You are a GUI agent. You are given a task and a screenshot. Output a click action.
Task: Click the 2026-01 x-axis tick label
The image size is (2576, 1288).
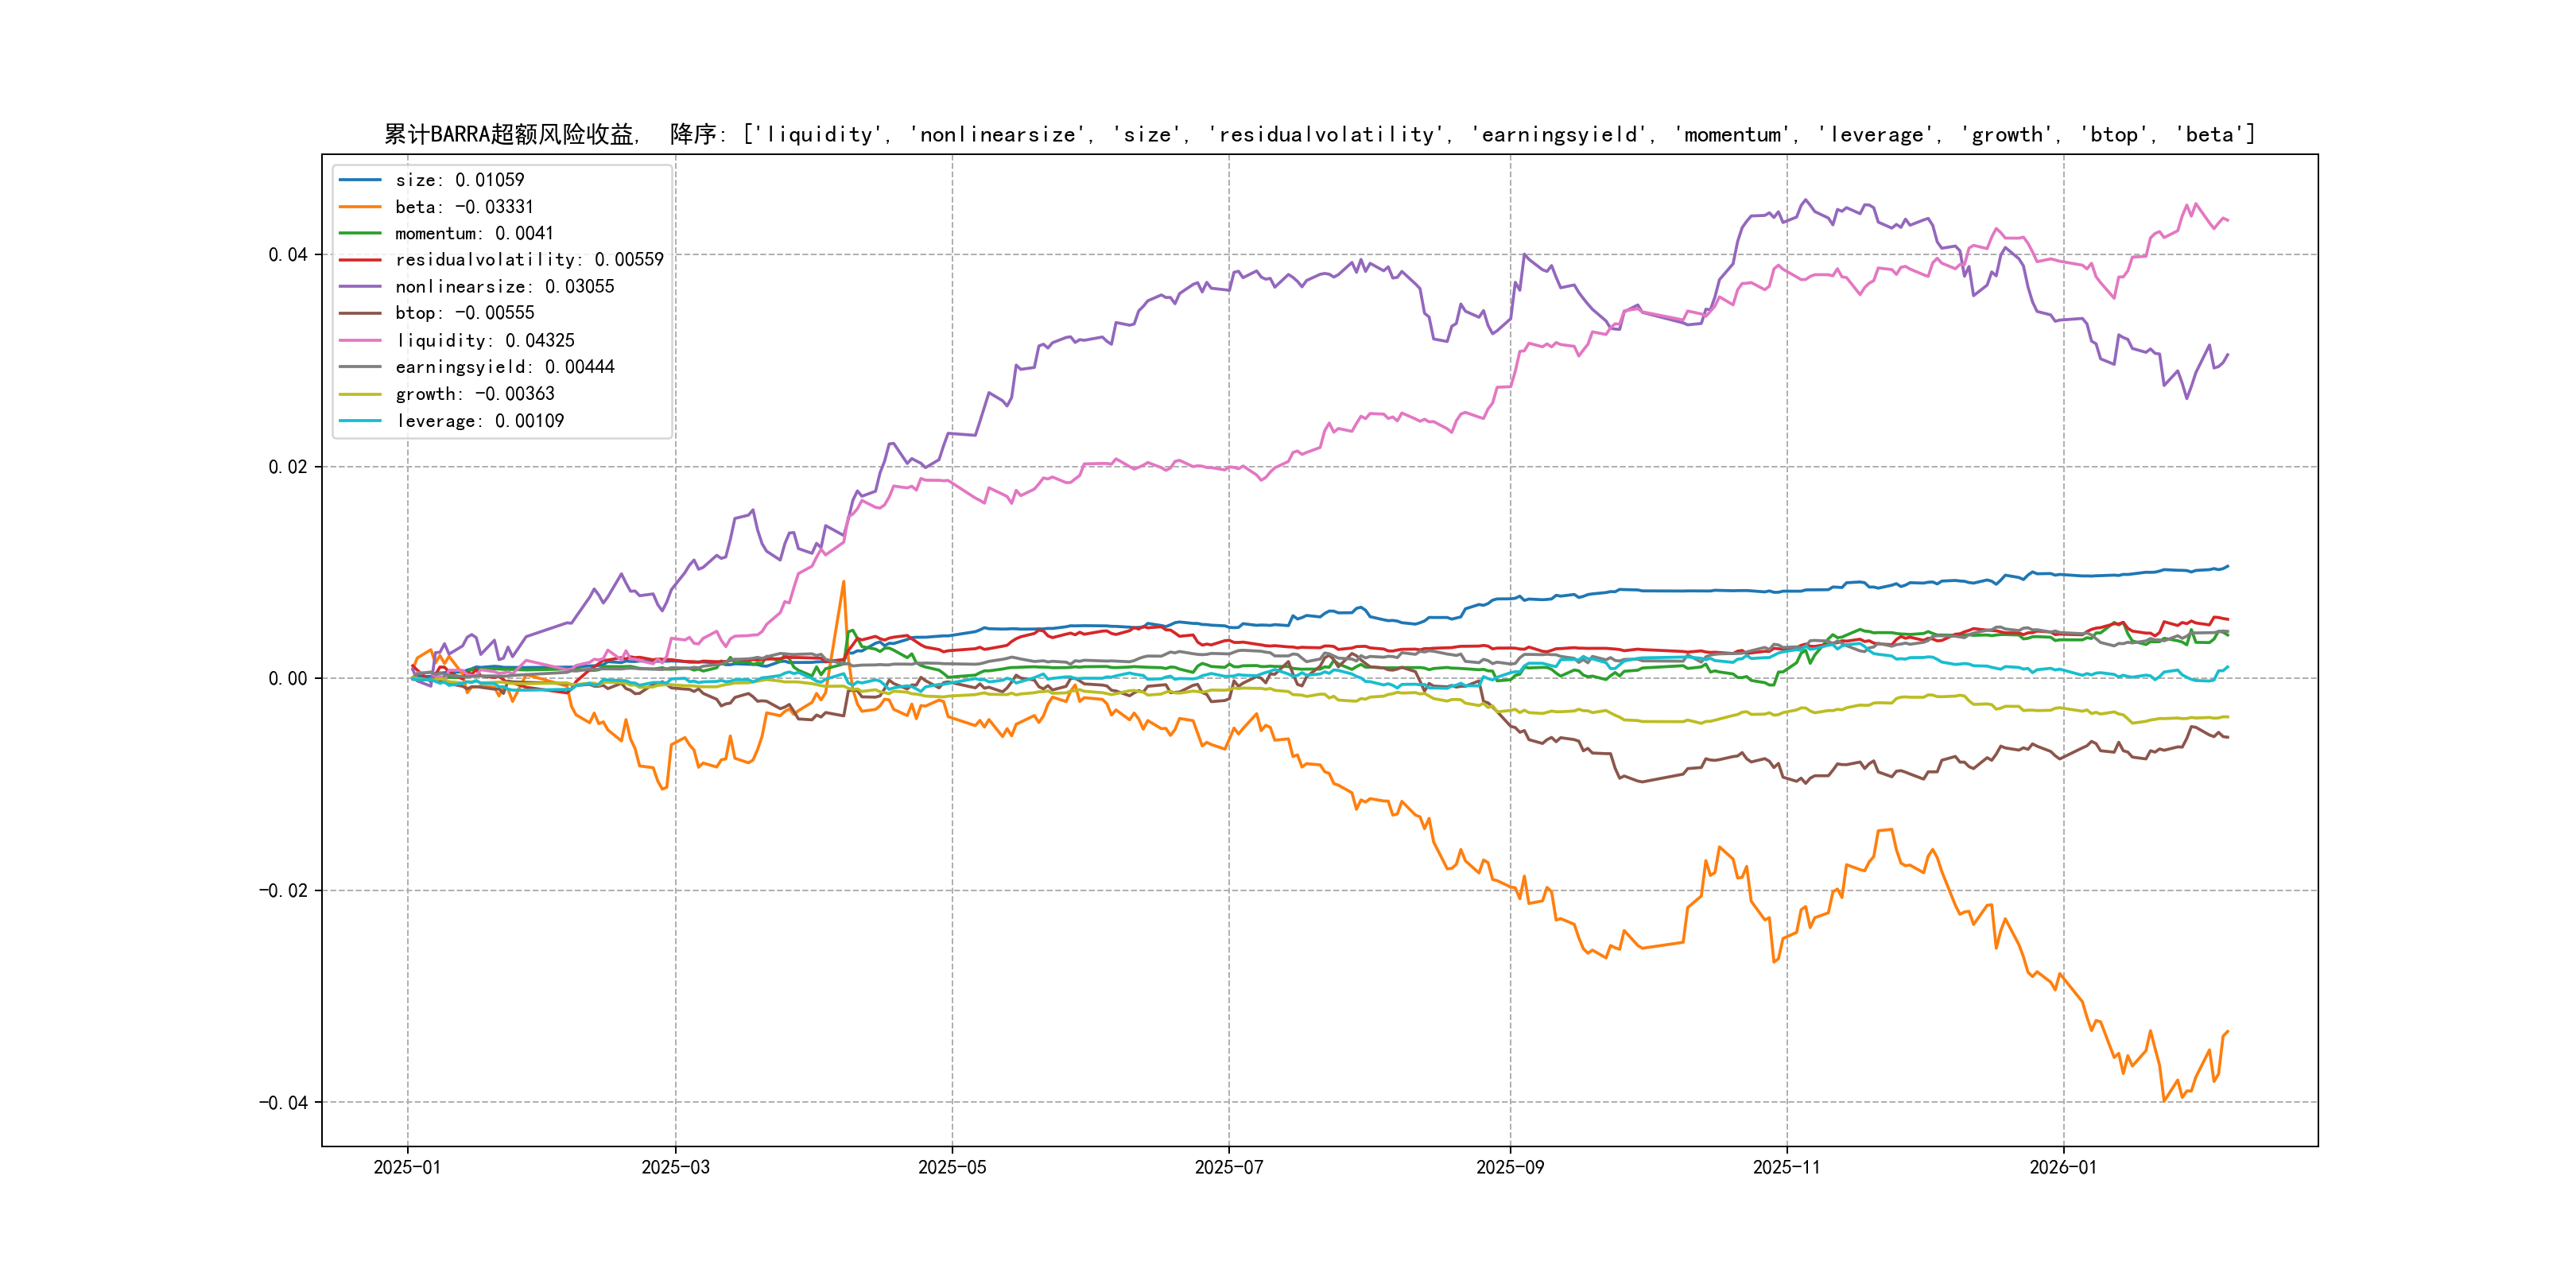coord(2062,1167)
